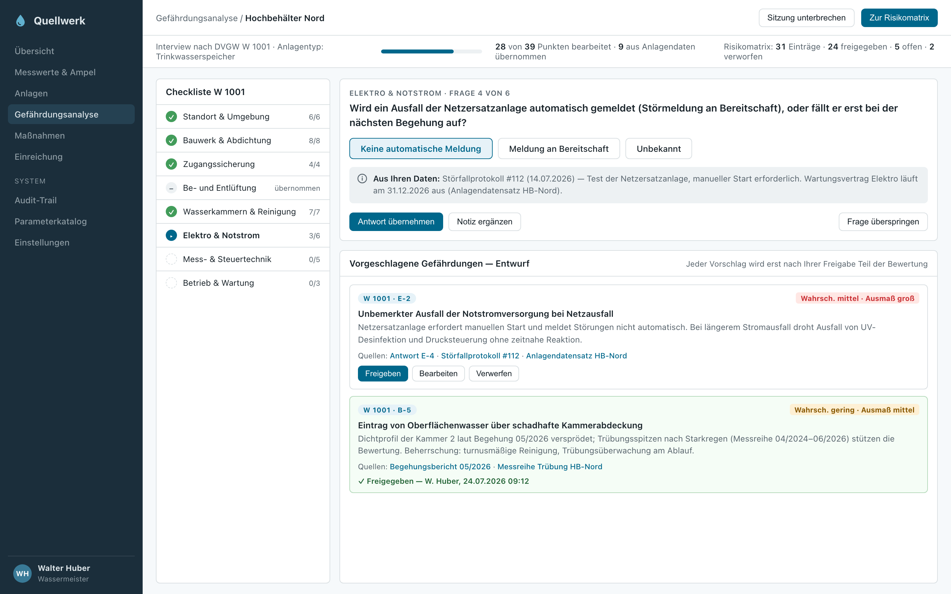
Task: Click the green check beside Zugangssicherung
Action: (171, 164)
